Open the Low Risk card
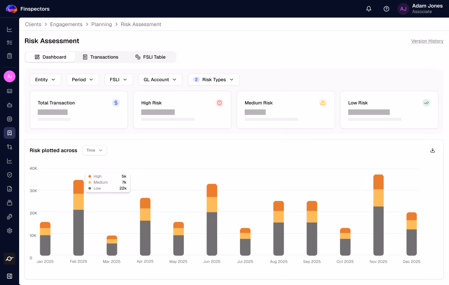 click(x=389, y=110)
